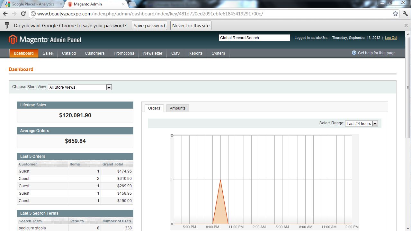This screenshot has width=411, height=231.
Task: Click the help icon beside Get help
Action: click(354, 53)
